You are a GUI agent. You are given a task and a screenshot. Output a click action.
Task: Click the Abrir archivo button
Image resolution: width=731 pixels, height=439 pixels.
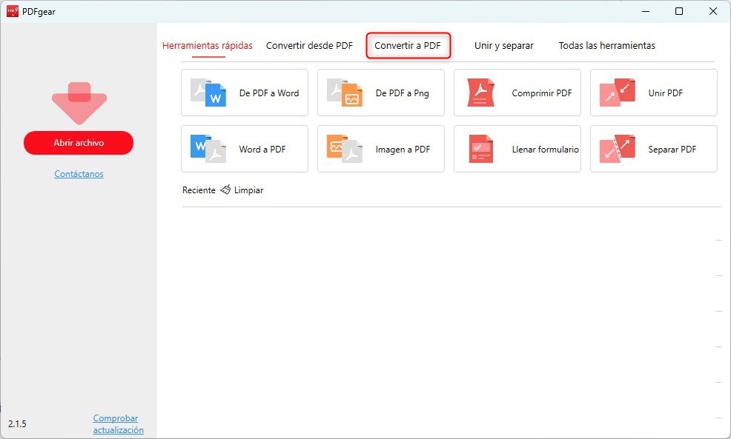tap(79, 143)
